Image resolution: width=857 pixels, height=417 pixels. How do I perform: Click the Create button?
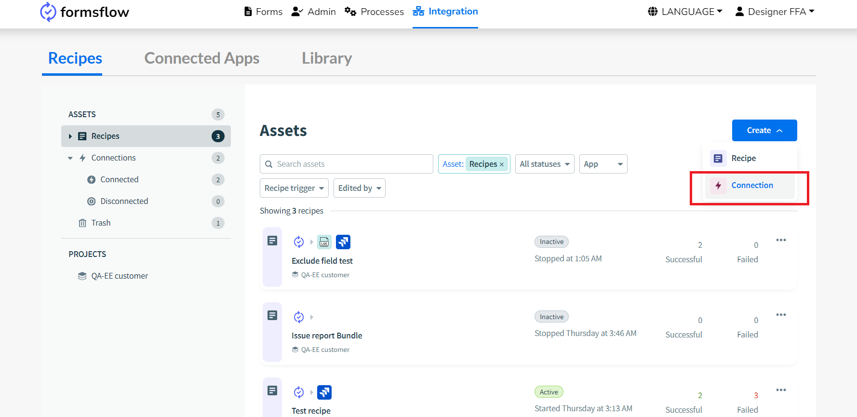coord(764,130)
